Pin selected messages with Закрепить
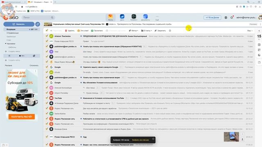Viewport: 262px width, 147px height. [x=160, y=31]
